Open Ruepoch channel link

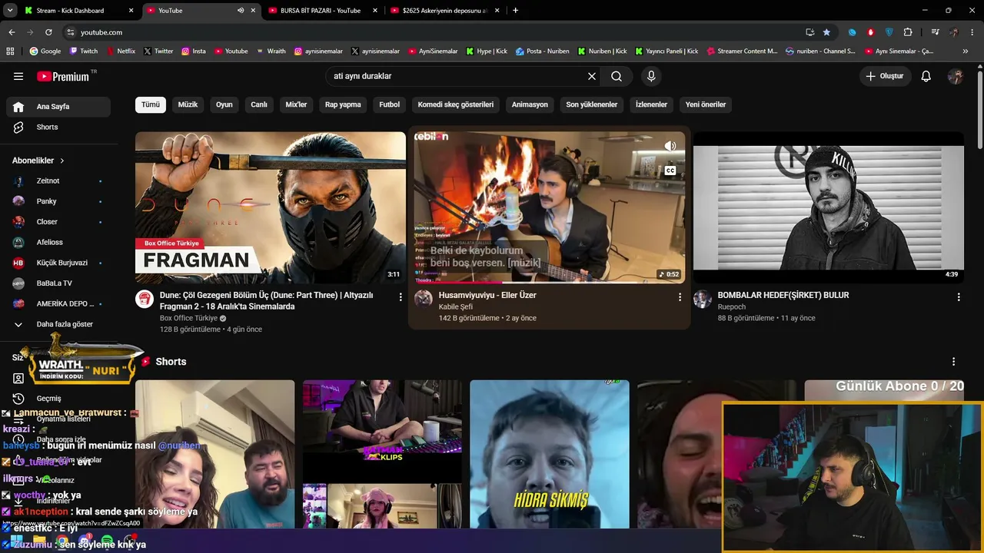(x=732, y=306)
